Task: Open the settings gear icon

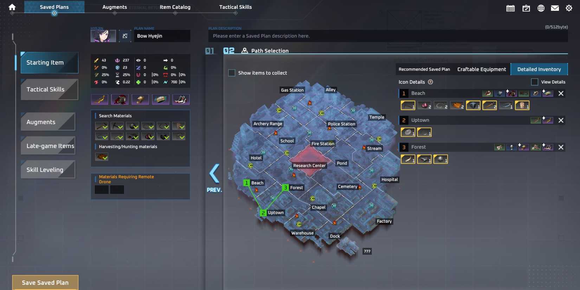Action: coord(569,8)
